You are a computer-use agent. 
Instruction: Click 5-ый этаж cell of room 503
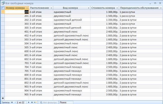41,39
